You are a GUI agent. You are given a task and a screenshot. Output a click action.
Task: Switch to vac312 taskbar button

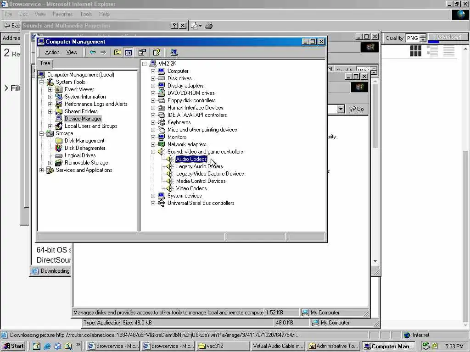pos(224,346)
